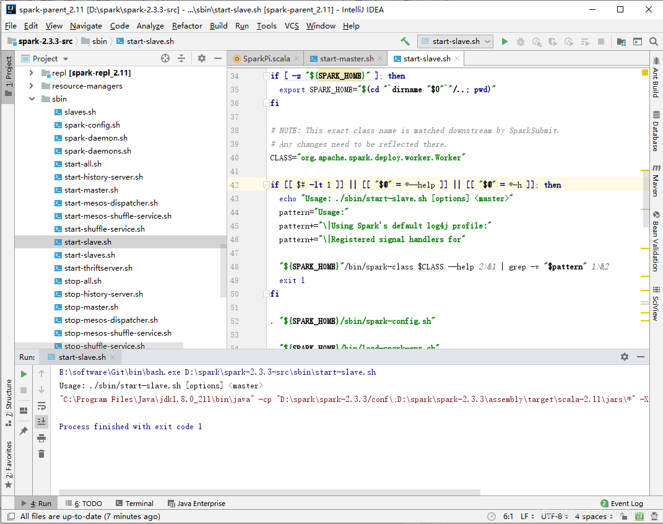Click the Stop button in the top toolbar
This screenshot has height=524, width=663.
[601, 41]
